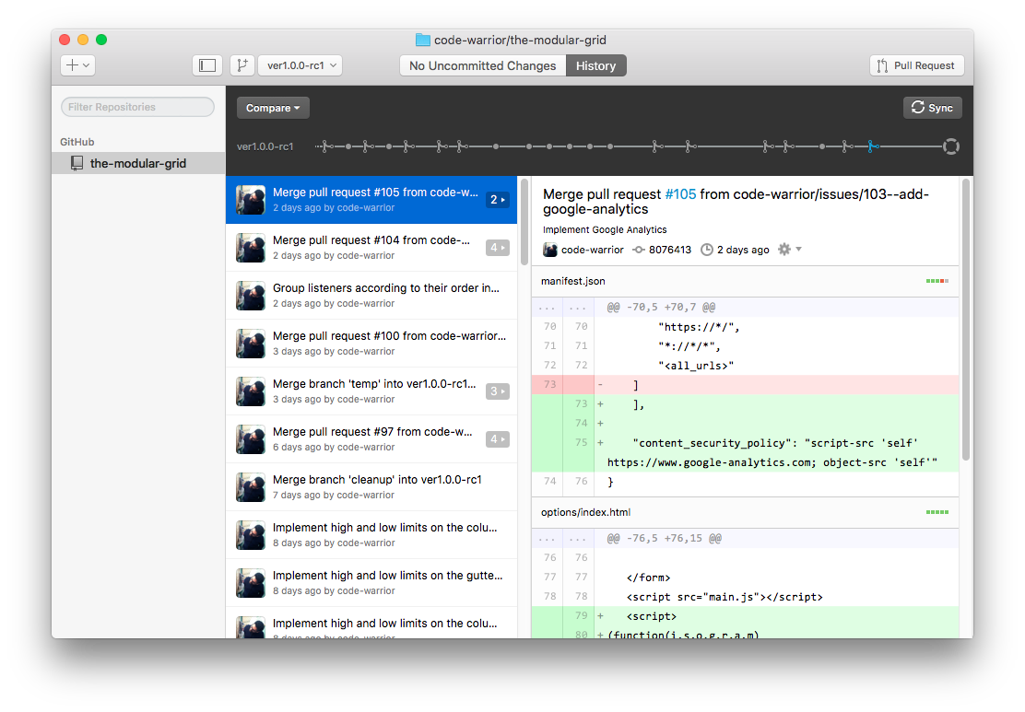Click the highlighted blue timeline commit marker

click(x=872, y=146)
